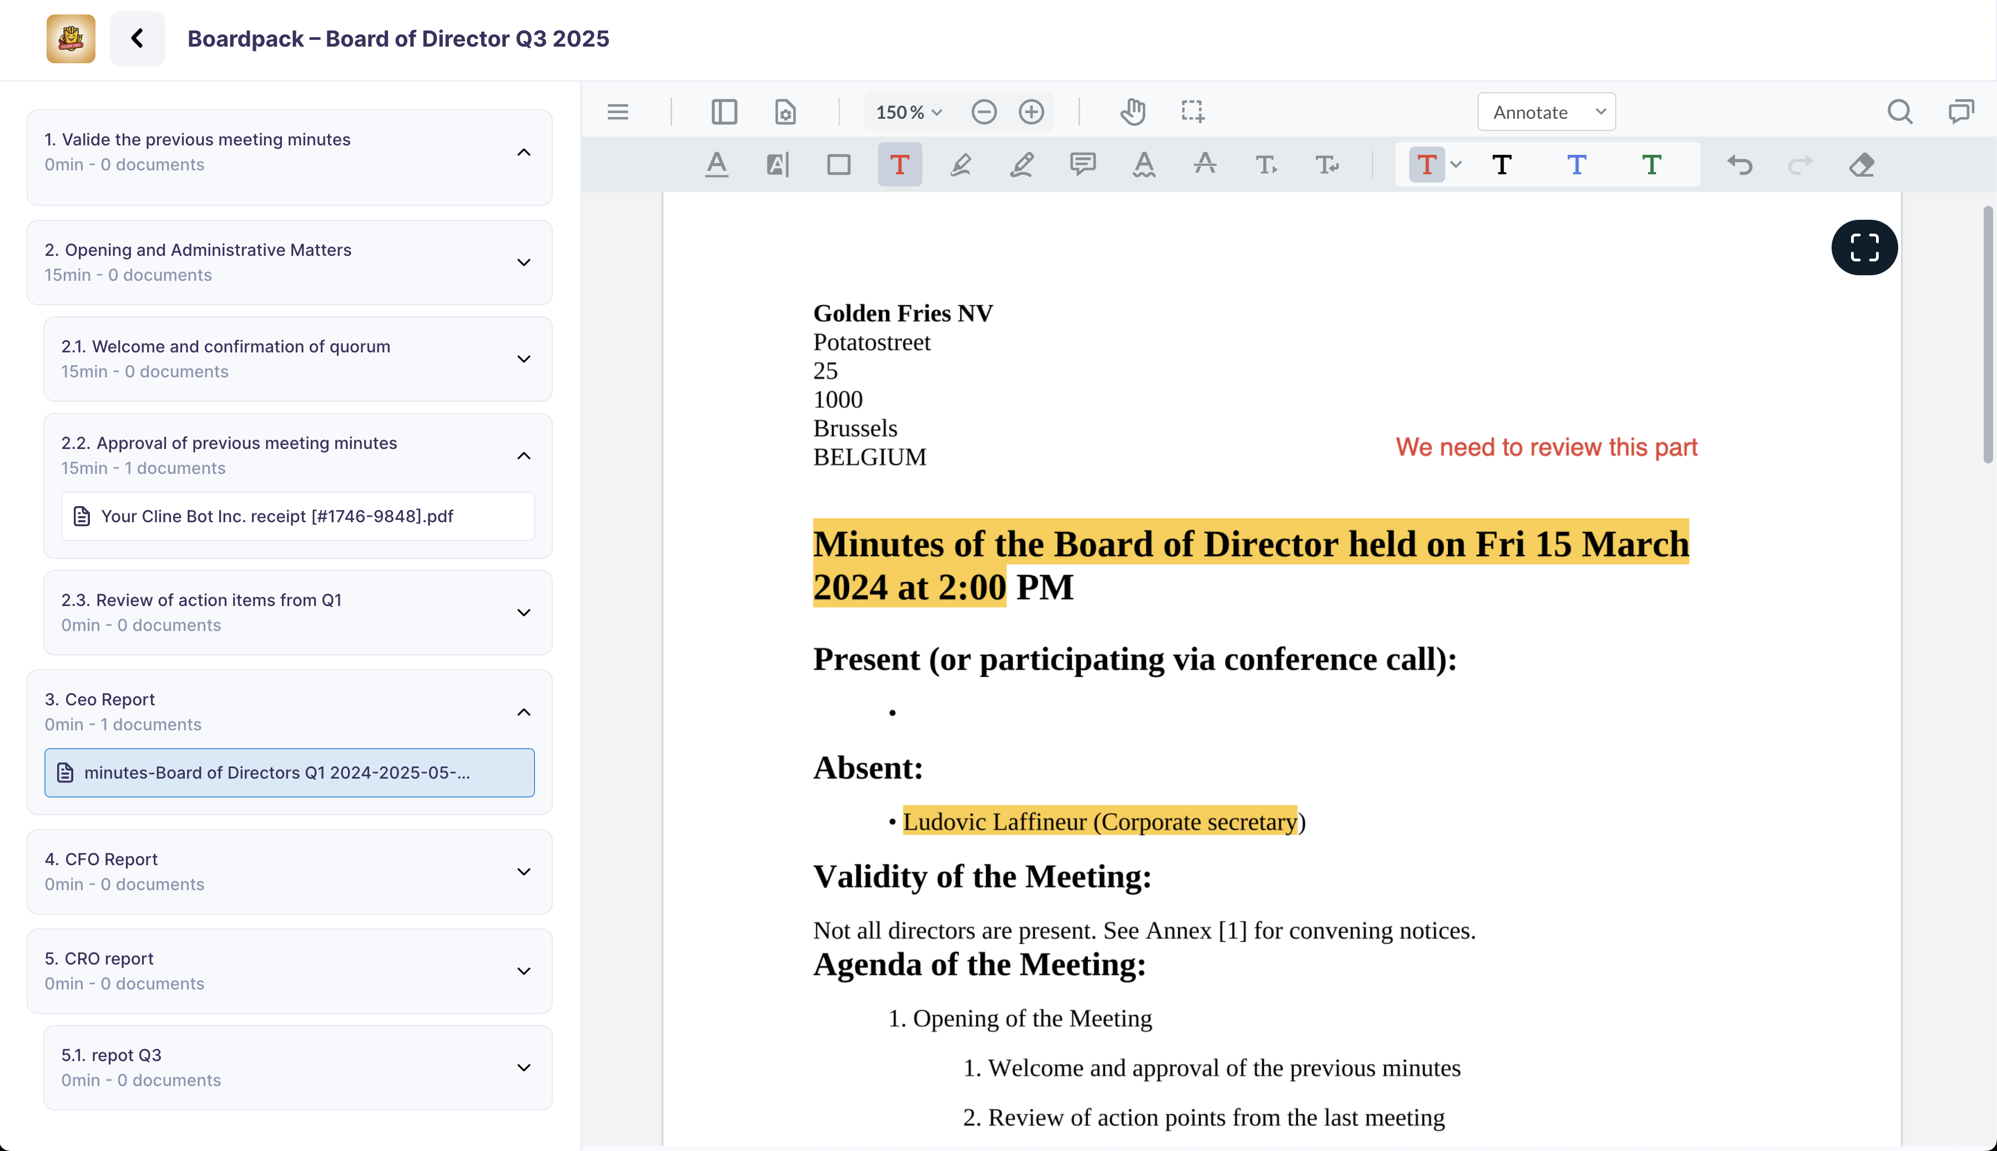This screenshot has height=1151, width=1997.
Task: Open the hamburger menu in the viewer
Action: coord(618,112)
